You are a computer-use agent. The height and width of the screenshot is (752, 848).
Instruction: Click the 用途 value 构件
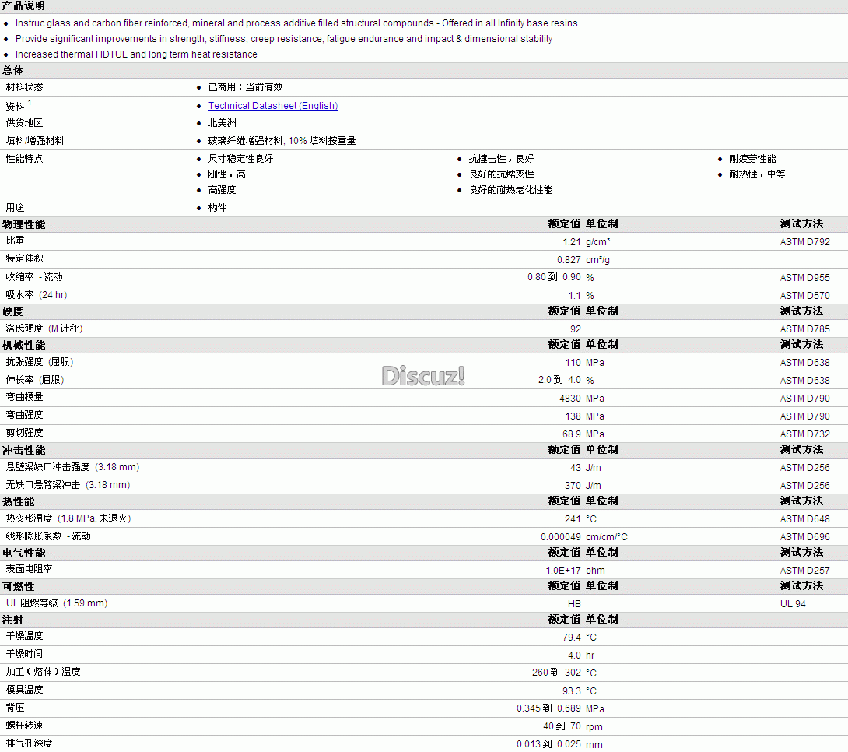(x=217, y=208)
